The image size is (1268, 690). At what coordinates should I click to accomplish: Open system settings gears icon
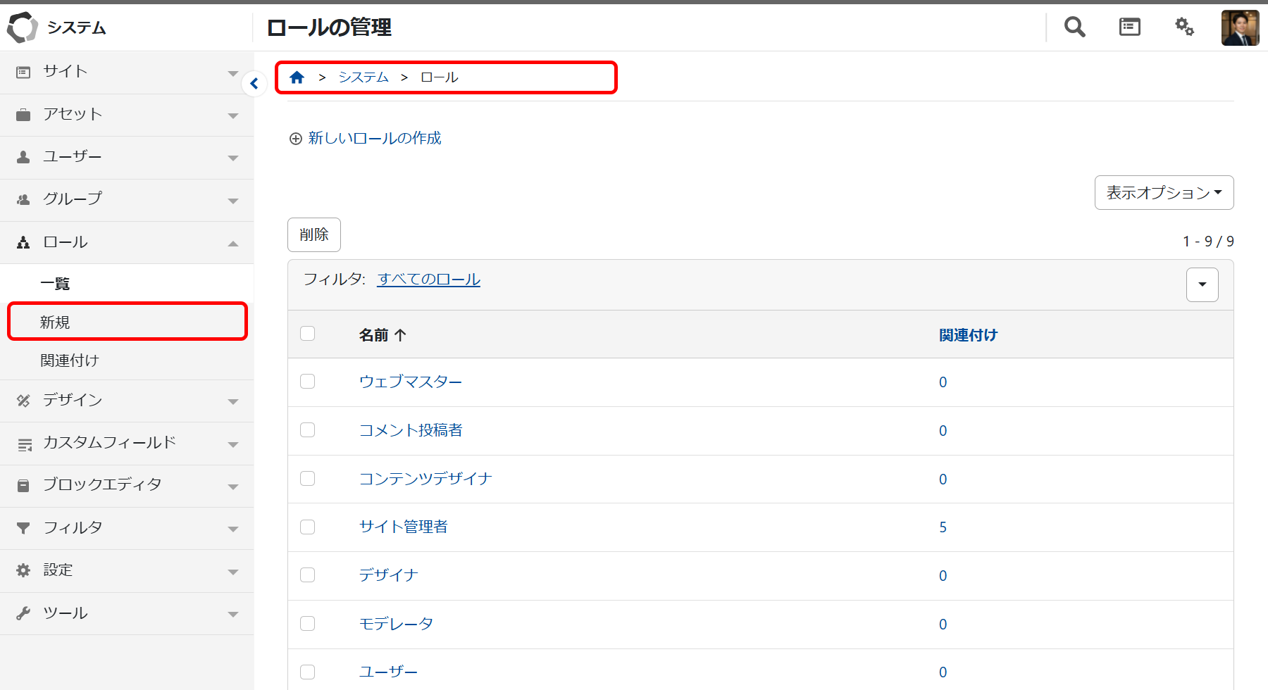coord(1184,27)
